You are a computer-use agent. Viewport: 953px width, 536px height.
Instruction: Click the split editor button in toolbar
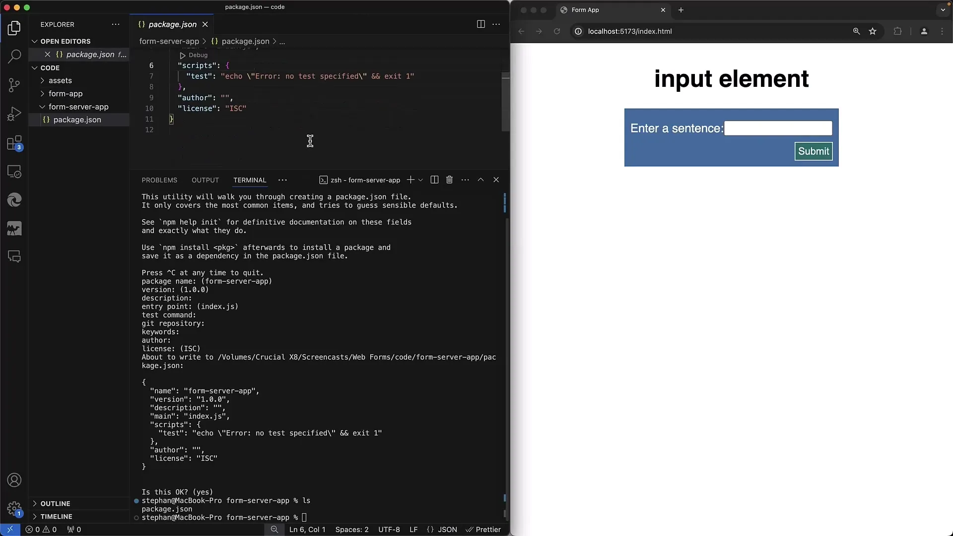[x=480, y=24]
